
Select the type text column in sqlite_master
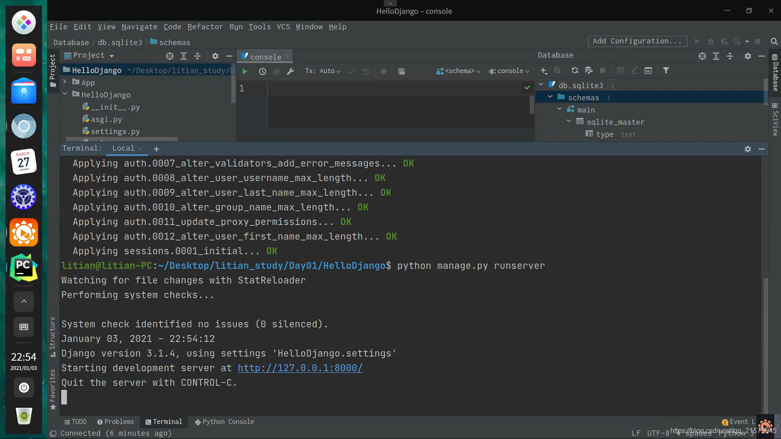click(x=611, y=134)
